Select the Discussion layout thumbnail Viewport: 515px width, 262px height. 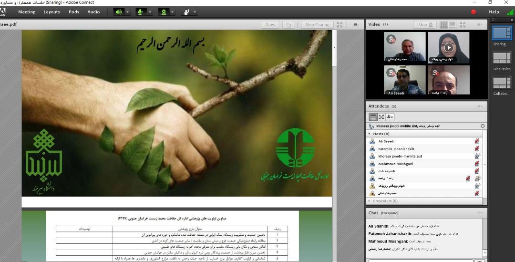coord(502,58)
